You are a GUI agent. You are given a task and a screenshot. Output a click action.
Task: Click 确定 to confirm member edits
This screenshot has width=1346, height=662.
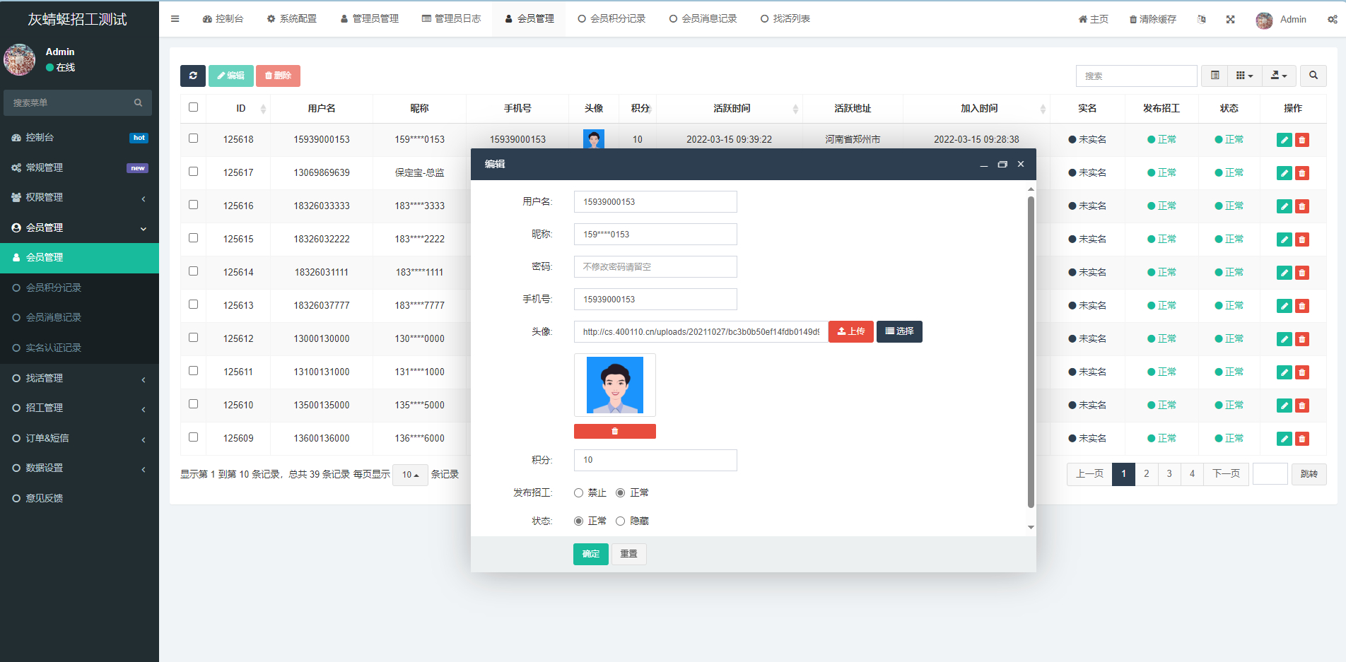[x=590, y=554]
